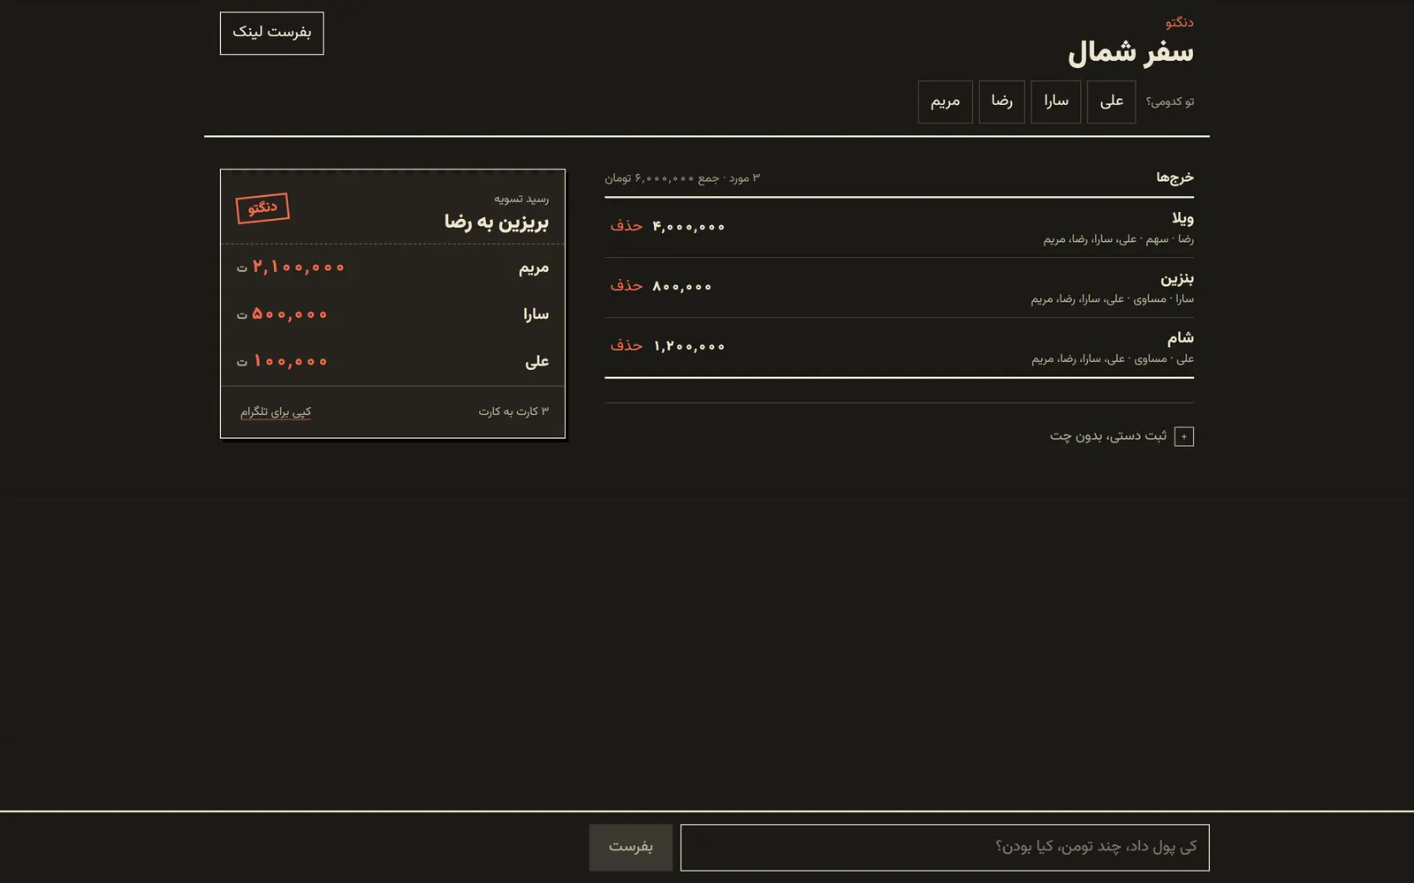
Task: Click the خرج‌ها section heading
Action: (1175, 177)
